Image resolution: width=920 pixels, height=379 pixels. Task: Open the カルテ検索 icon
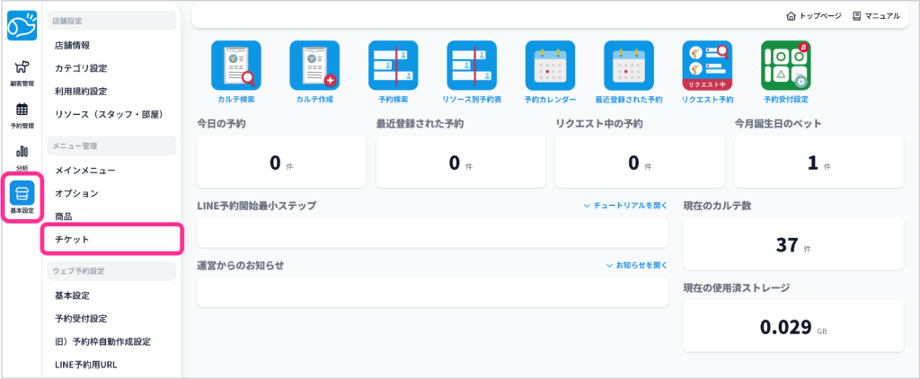235,66
